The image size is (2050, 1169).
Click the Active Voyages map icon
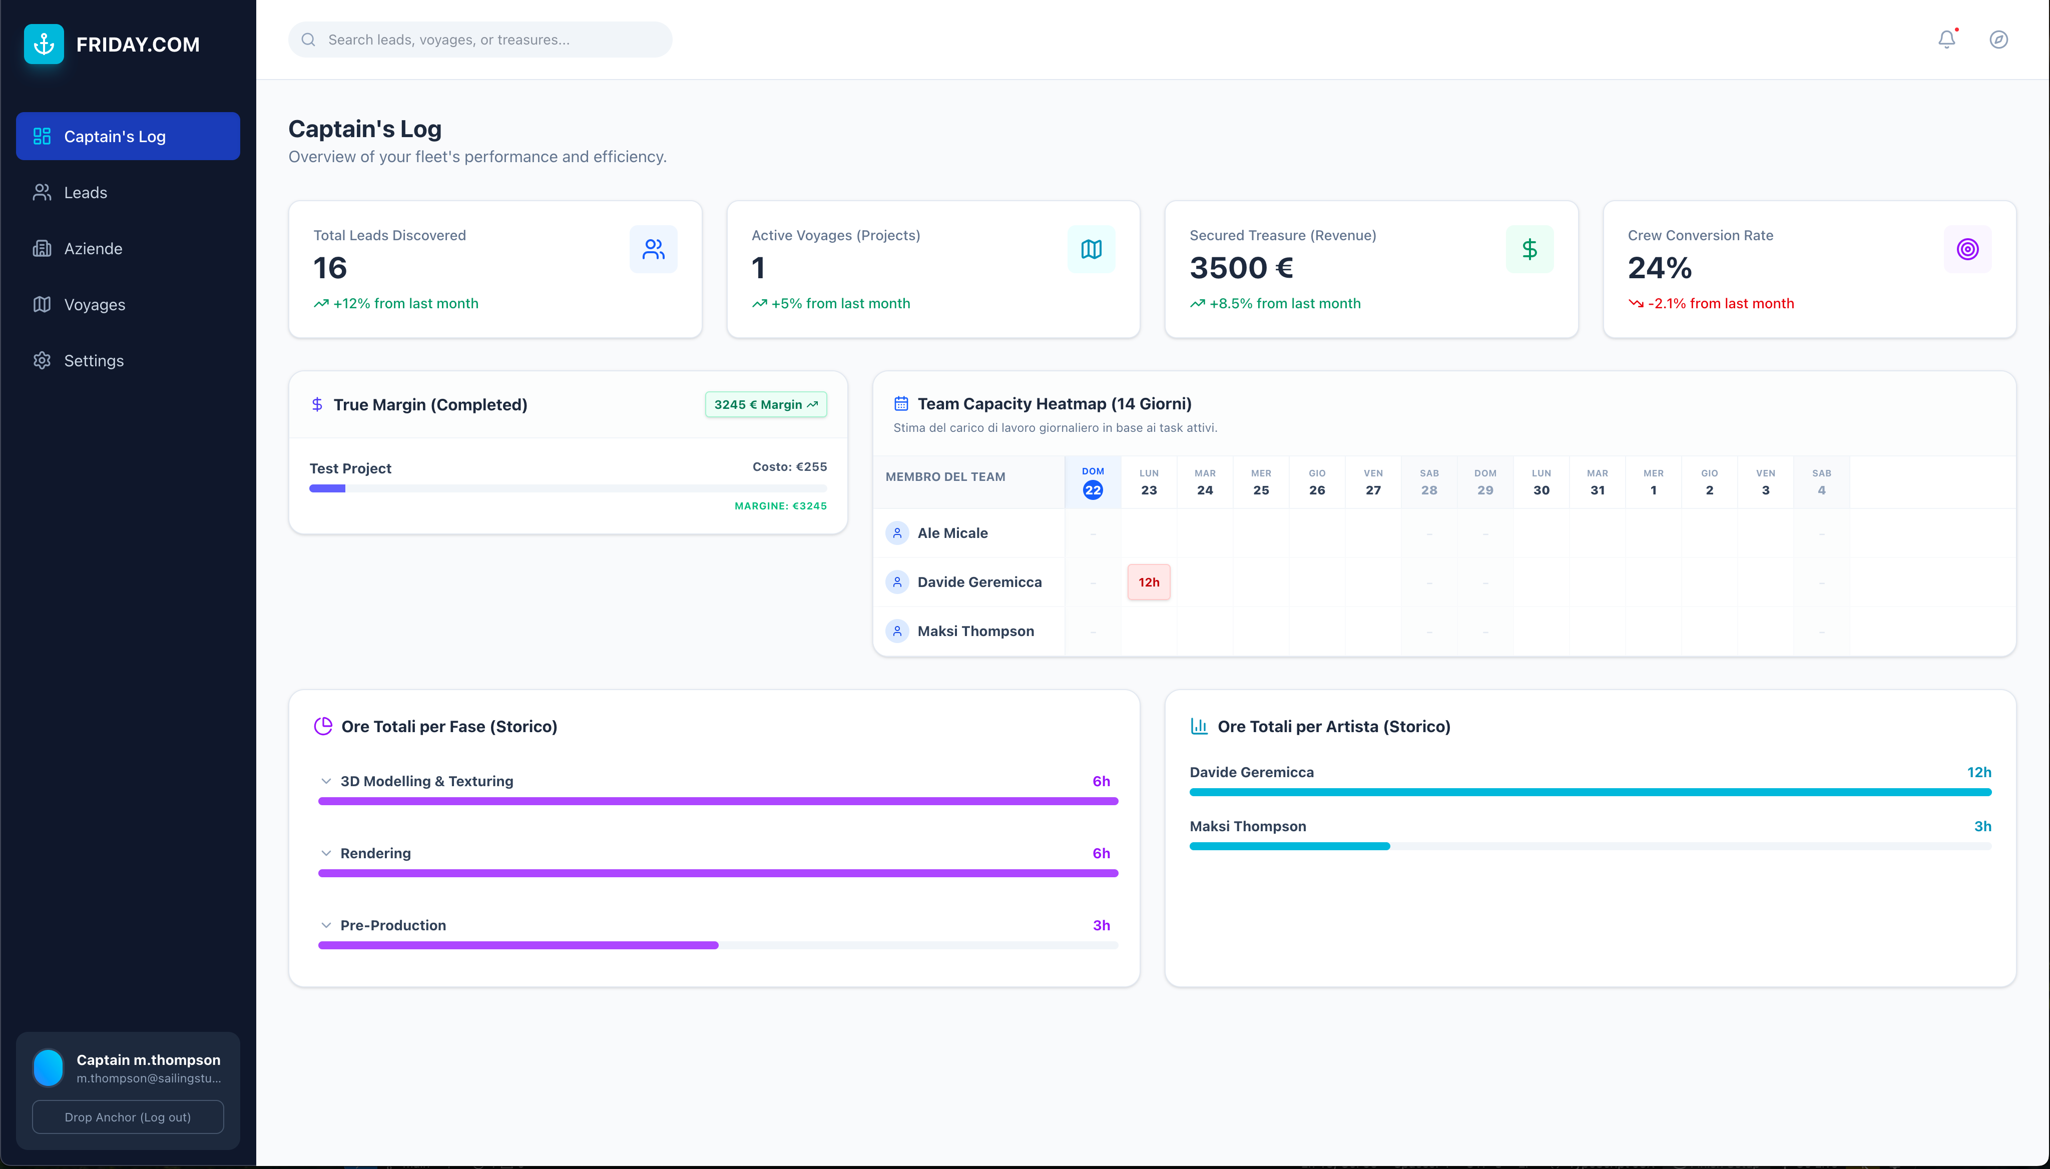1091,250
